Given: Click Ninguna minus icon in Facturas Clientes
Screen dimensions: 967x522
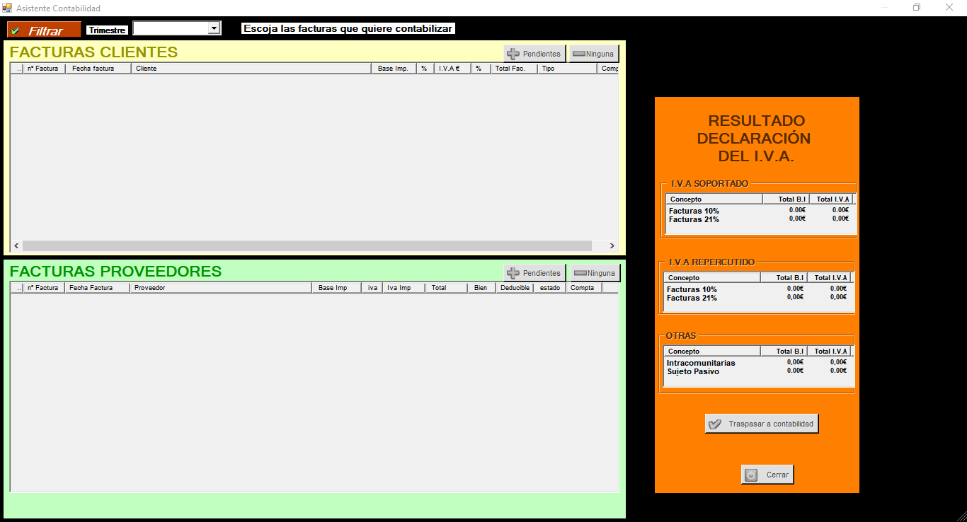Looking at the screenshot, I should tap(578, 54).
